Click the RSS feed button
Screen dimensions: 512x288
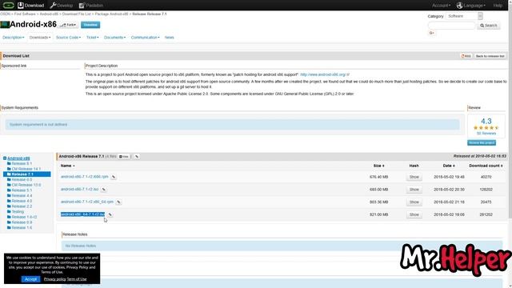click(x=466, y=56)
